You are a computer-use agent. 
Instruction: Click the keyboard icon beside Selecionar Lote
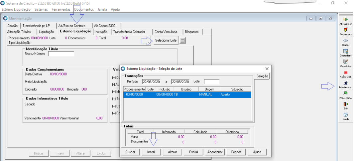coord(182,41)
